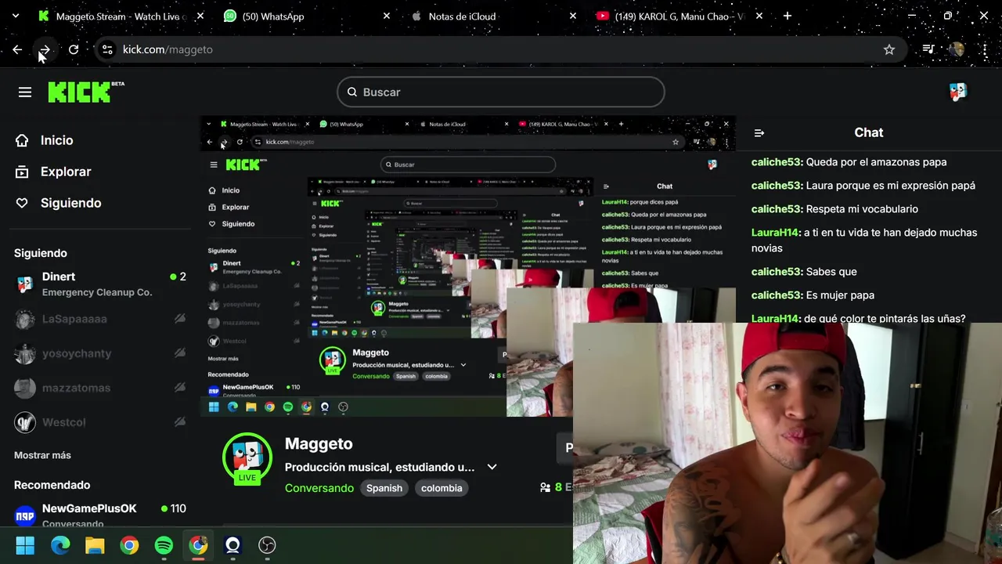1002x564 pixels.
Task: Open offline channel Westcol
Action: 100,422
